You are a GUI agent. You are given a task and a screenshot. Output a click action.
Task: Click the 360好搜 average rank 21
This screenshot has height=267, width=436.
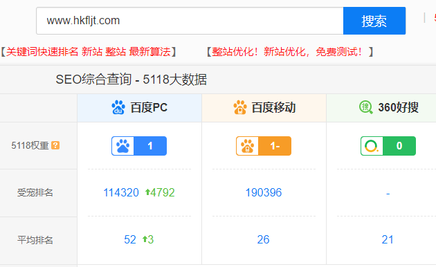coord(388,239)
